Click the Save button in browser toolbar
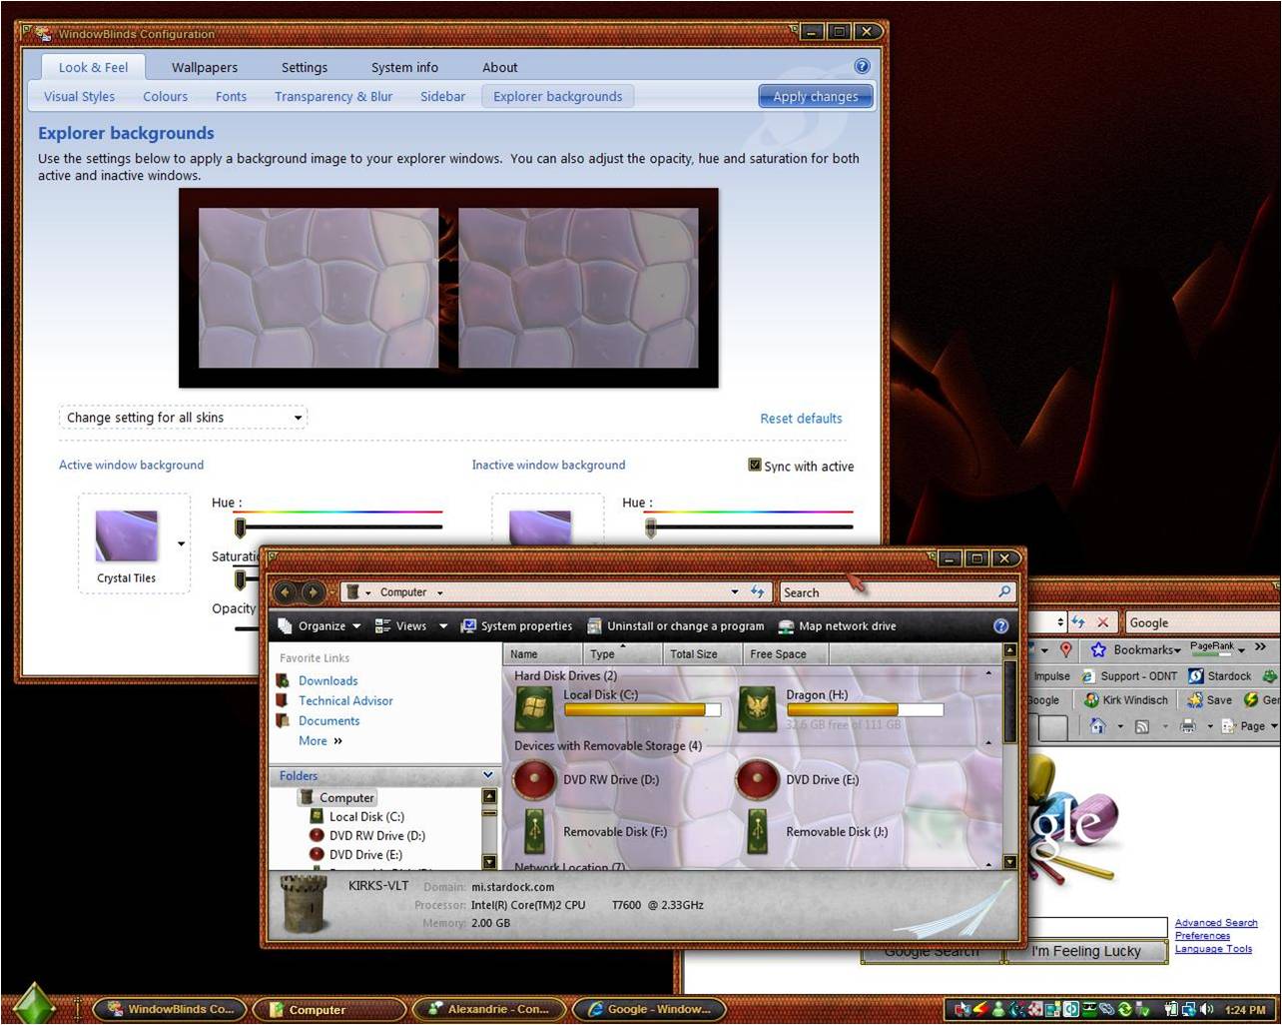This screenshot has height=1025, width=1282. (1209, 700)
